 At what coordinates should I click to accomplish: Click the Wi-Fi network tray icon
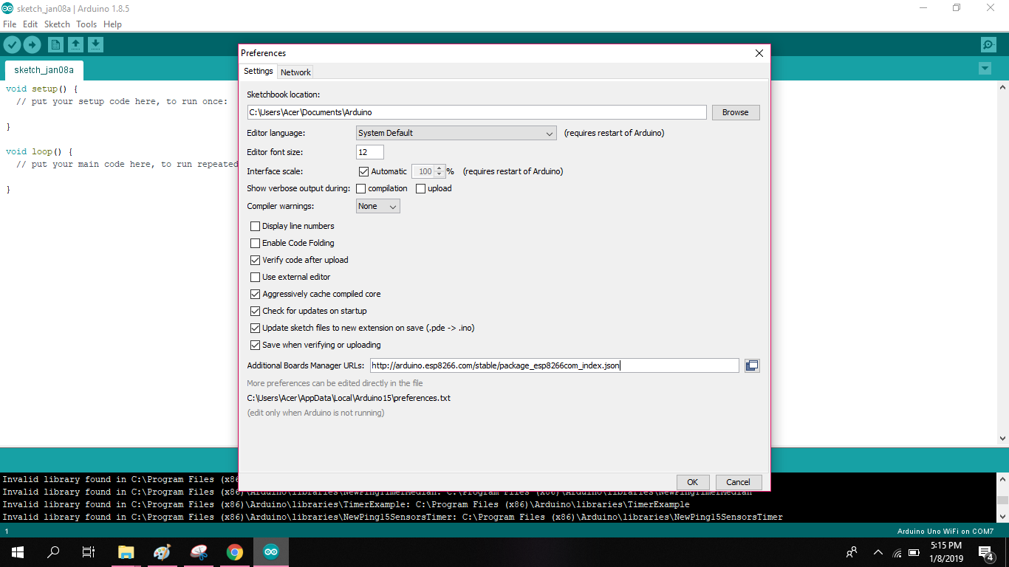[897, 553]
